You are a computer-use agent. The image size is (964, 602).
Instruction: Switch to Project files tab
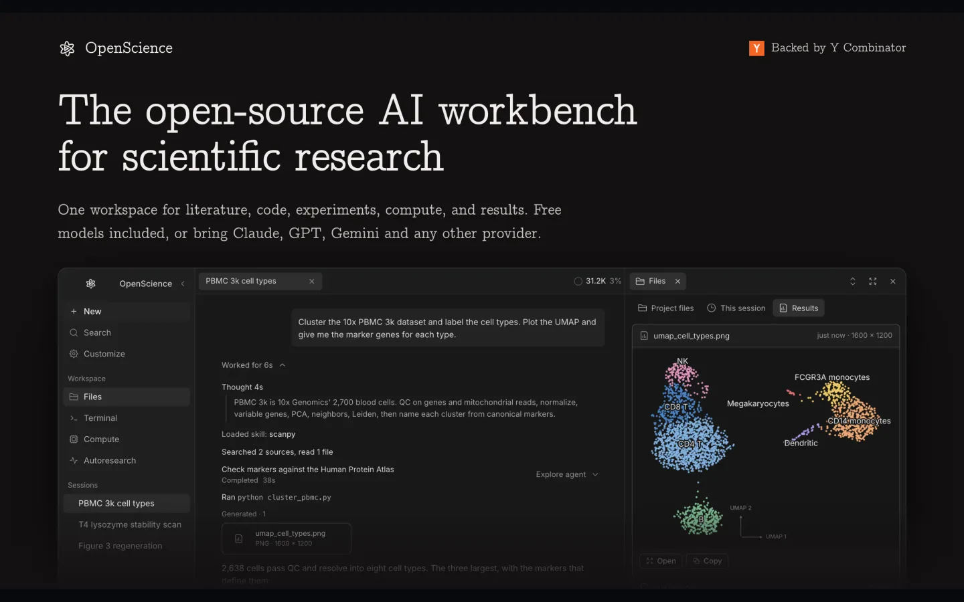point(666,308)
